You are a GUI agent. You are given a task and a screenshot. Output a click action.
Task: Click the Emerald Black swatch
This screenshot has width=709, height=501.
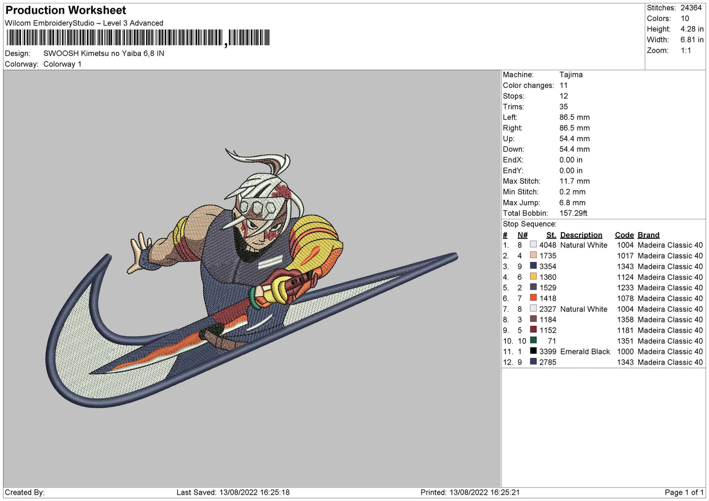(x=533, y=351)
